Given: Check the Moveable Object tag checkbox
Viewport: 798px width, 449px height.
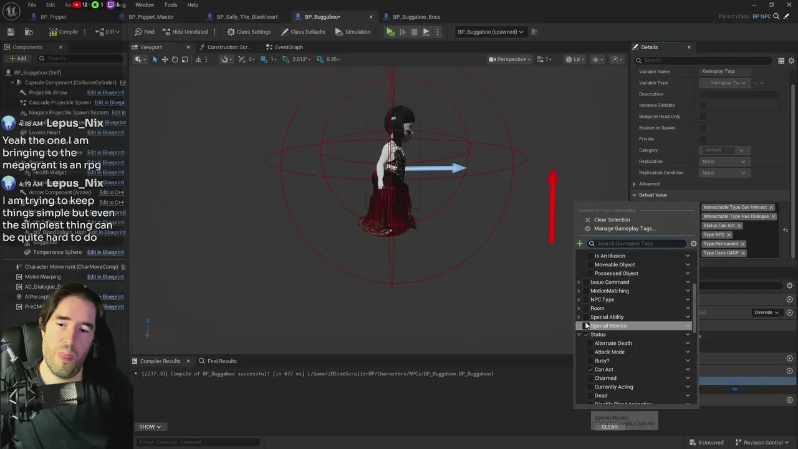Looking at the screenshot, I should [x=590, y=265].
